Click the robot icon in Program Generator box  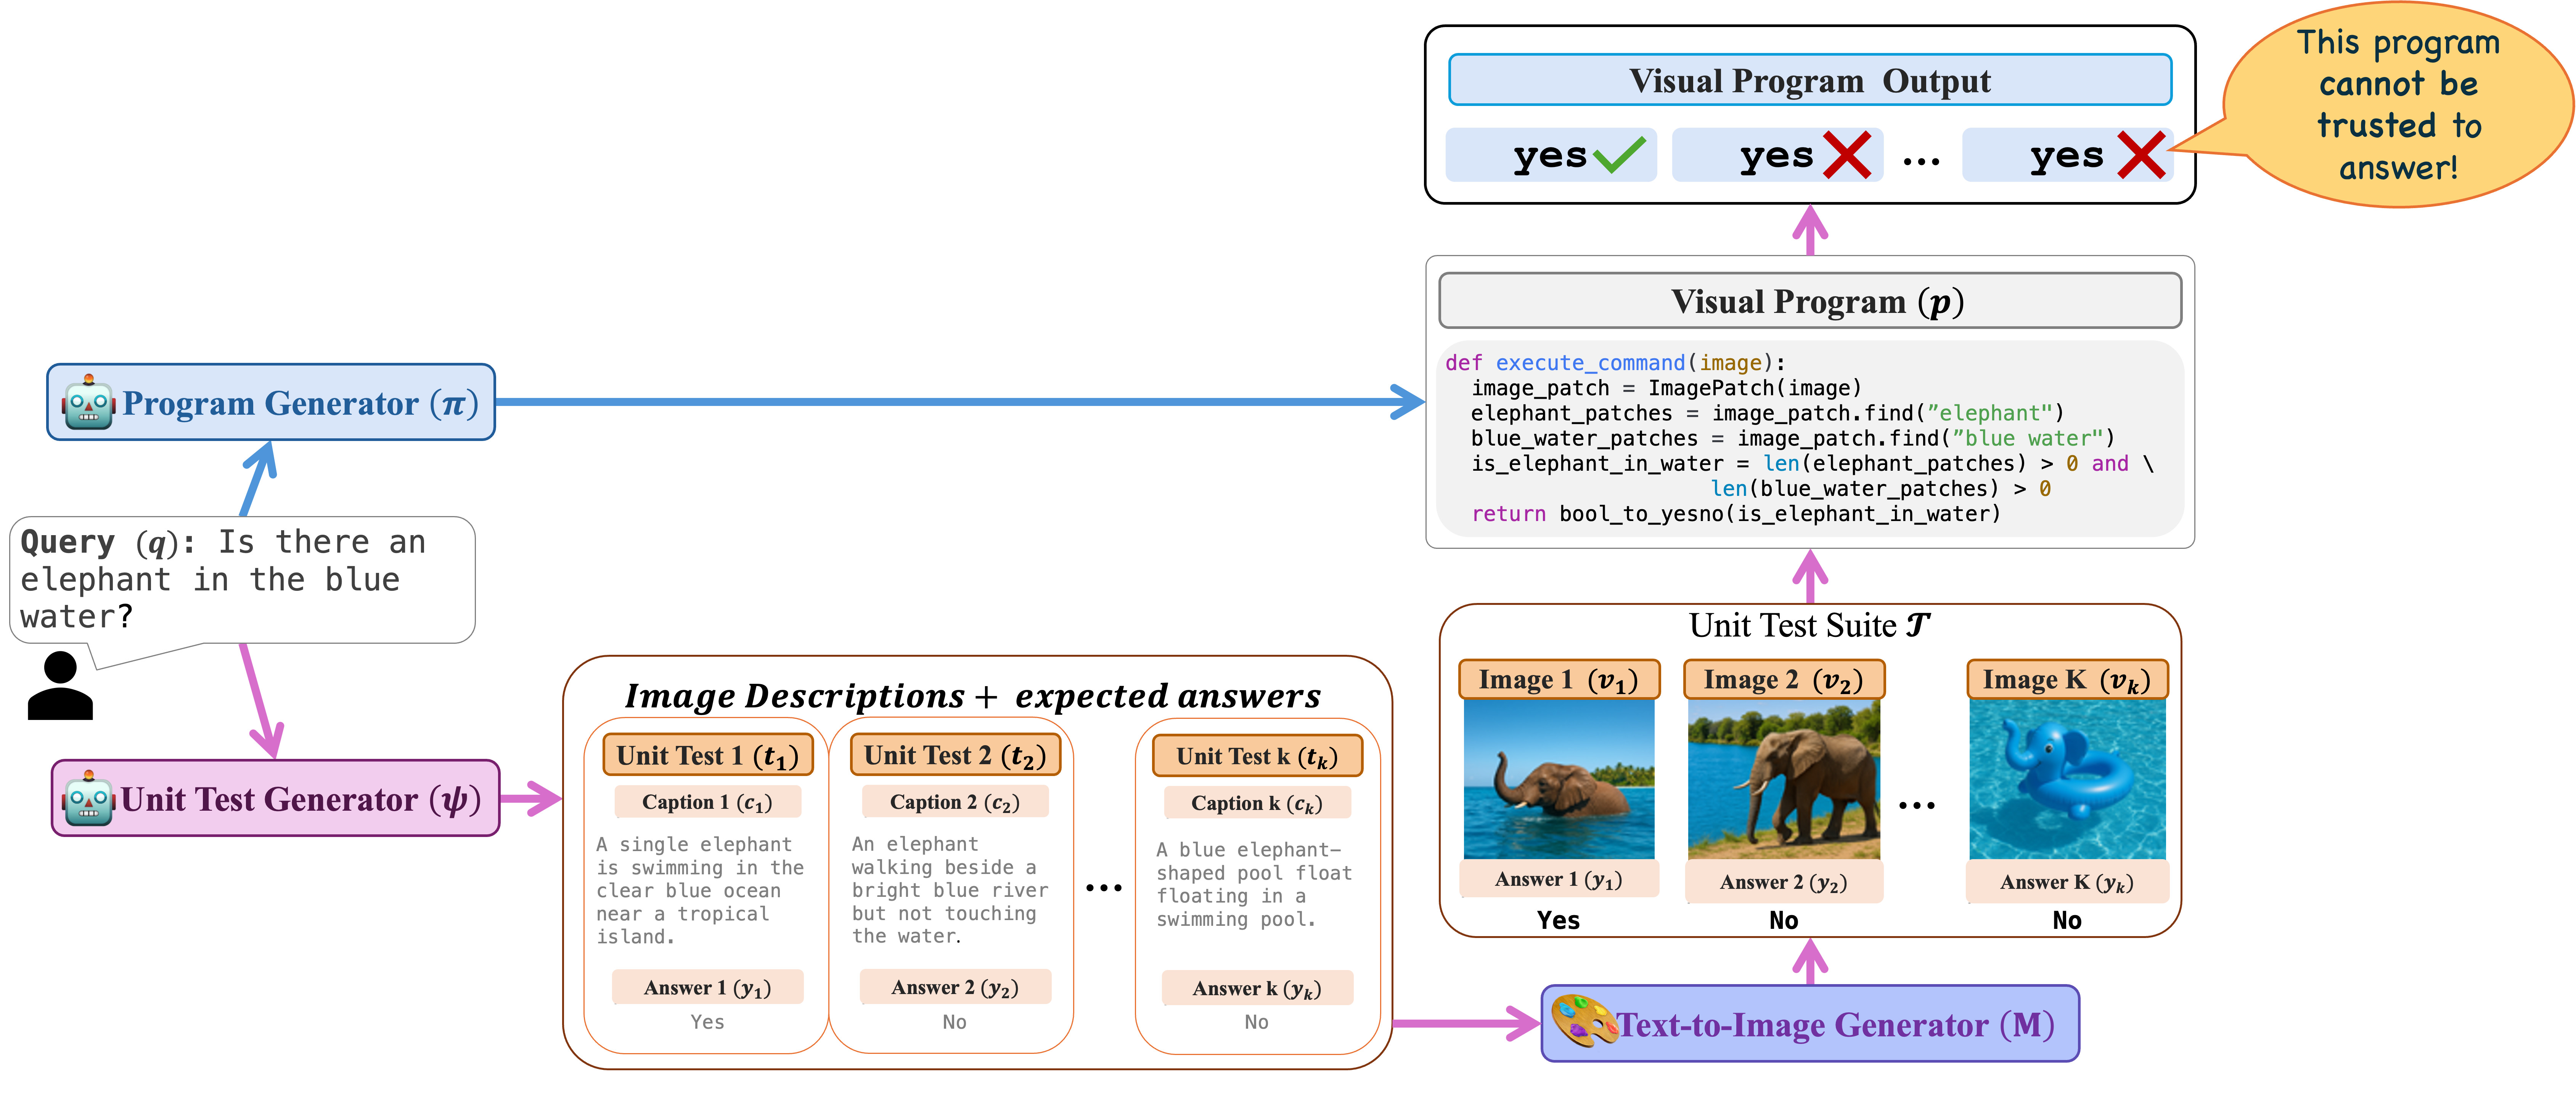point(88,402)
